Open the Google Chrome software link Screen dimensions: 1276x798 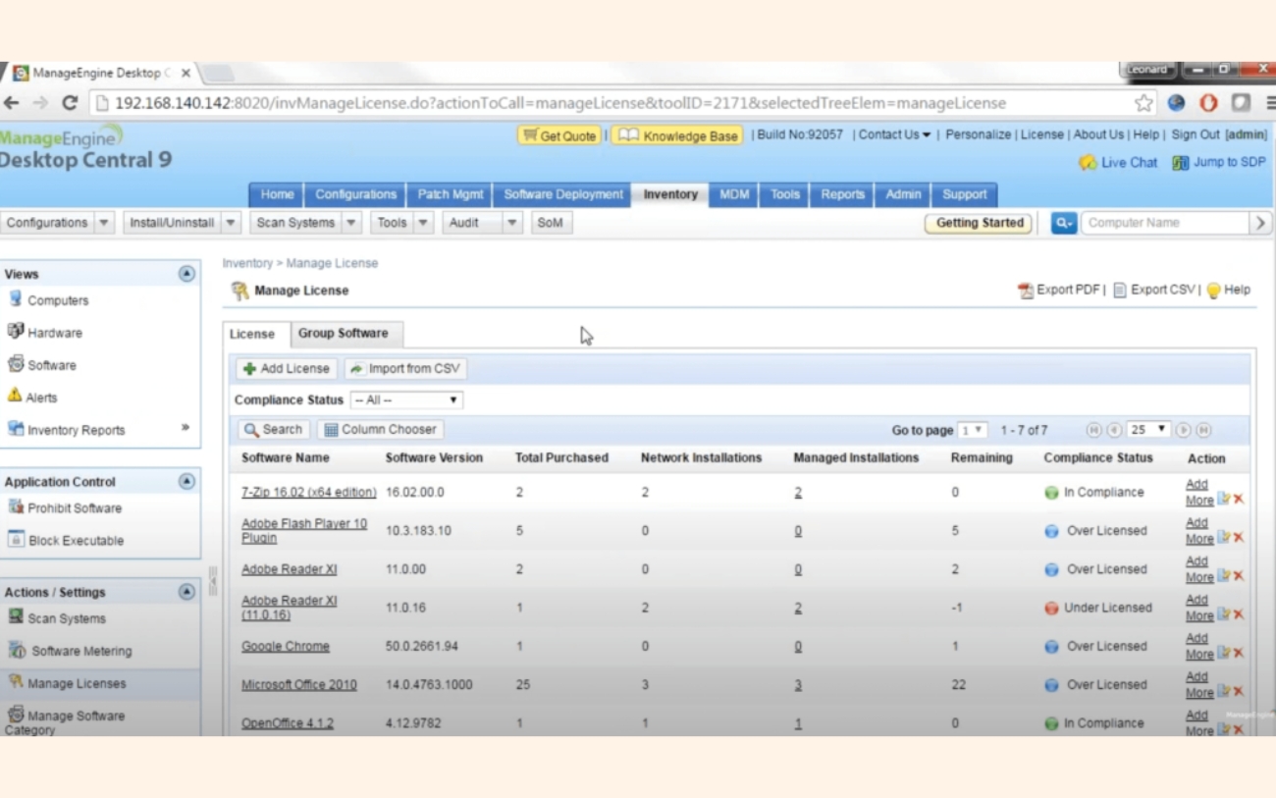point(286,647)
